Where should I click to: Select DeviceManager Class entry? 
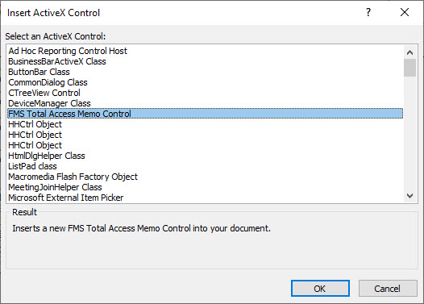pyautogui.click(x=205, y=103)
